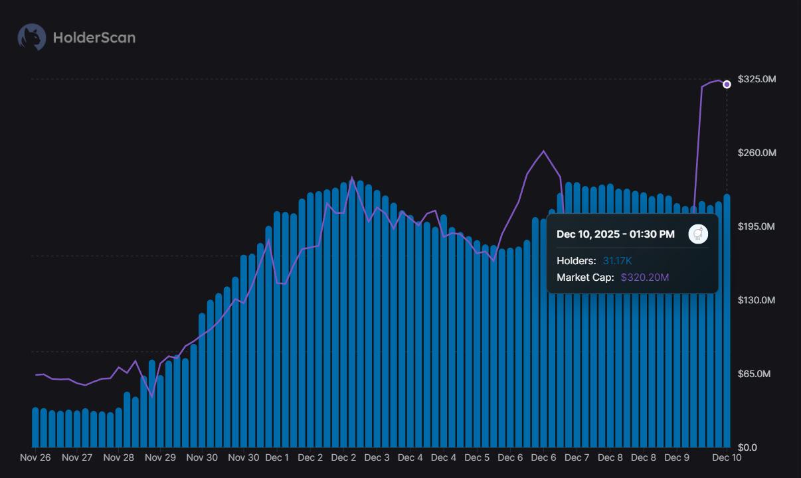Select the Nov 28 date label

119,457
